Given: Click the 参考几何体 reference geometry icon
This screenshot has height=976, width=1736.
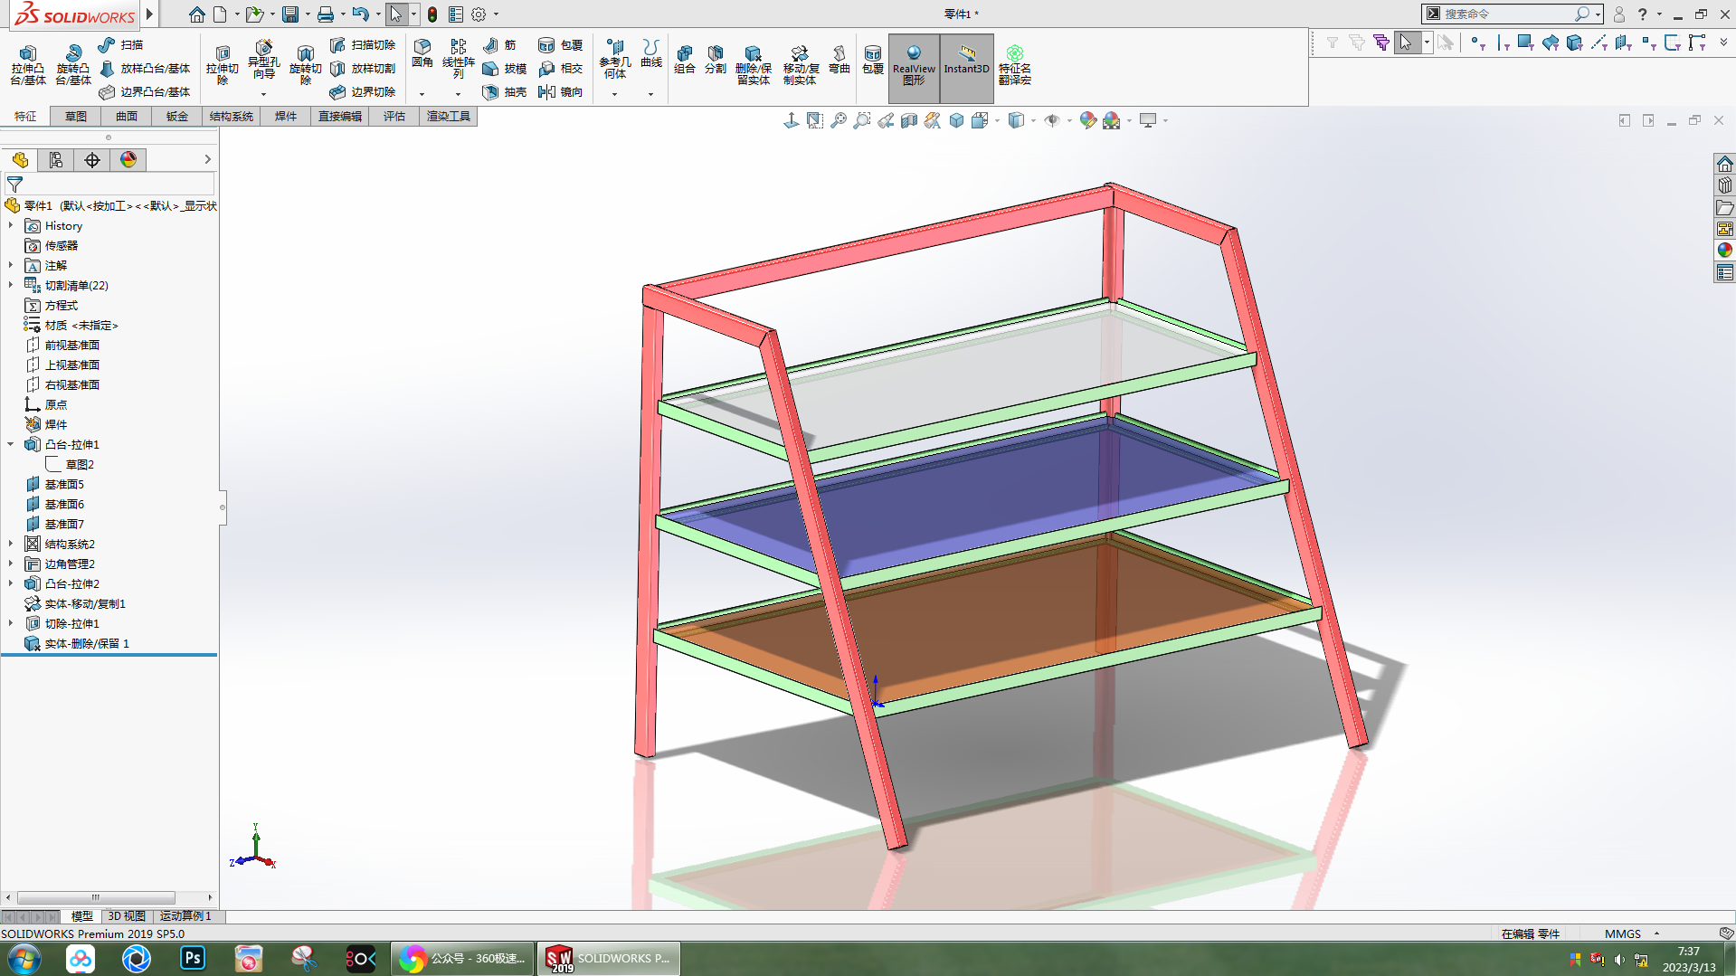Looking at the screenshot, I should [614, 58].
